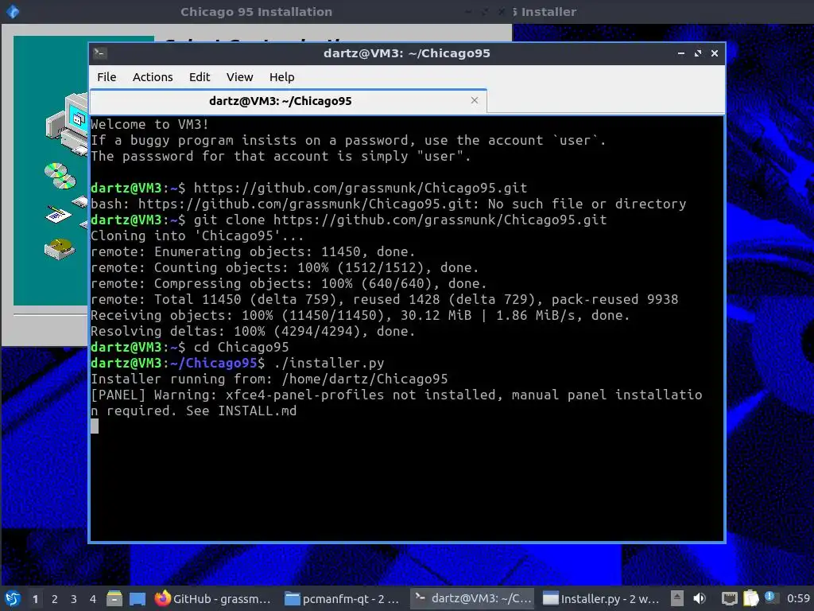
Task: Click the terminal icon in the title bar
Action: 100,53
